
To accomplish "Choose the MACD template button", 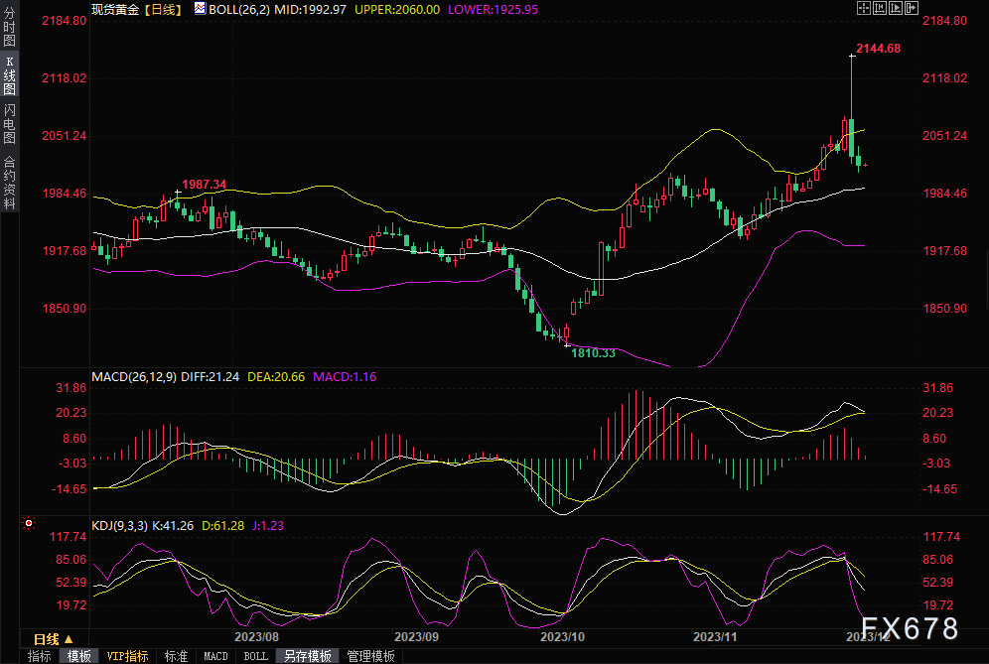I will pyautogui.click(x=215, y=656).
